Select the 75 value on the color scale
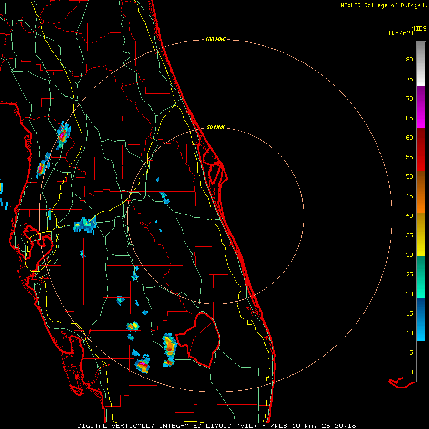 tap(409, 79)
